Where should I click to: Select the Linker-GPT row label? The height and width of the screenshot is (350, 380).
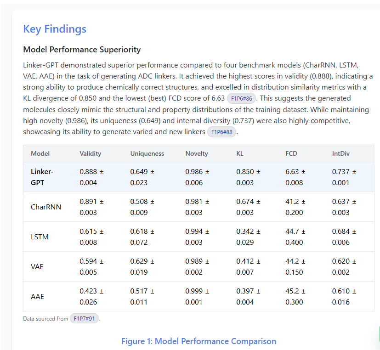tap(42, 177)
